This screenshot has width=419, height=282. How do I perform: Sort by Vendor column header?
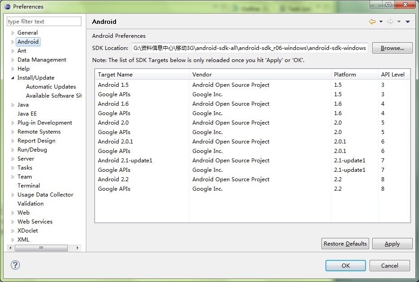point(260,75)
